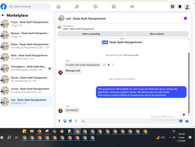Open the volume control in system tray
This screenshot has width=195, height=147.
(174, 137)
